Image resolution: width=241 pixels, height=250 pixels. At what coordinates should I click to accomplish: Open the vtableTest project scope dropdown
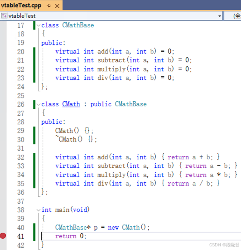[220, 16]
